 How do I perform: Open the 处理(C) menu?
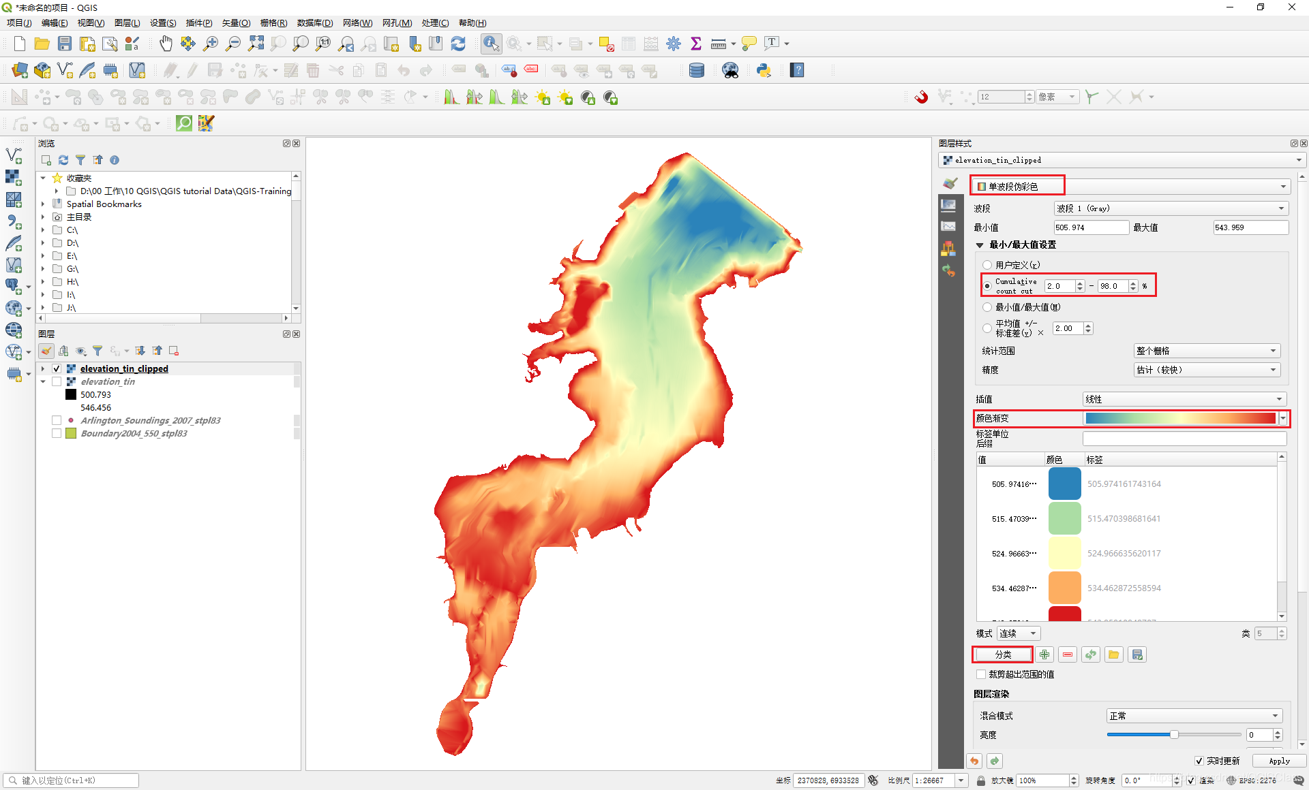tap(435, 23)
